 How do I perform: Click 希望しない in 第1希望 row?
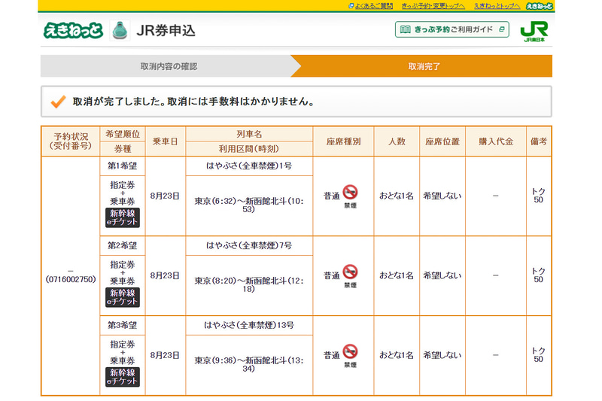tap(442, 196)
